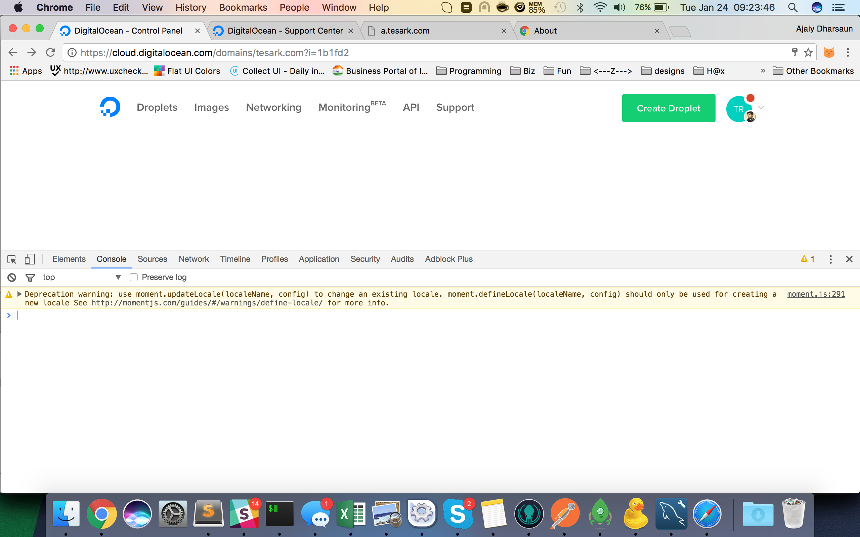Go to Droplets in the site navigation
The height and width of the screenshot is (537, 860).
point(157,107)
